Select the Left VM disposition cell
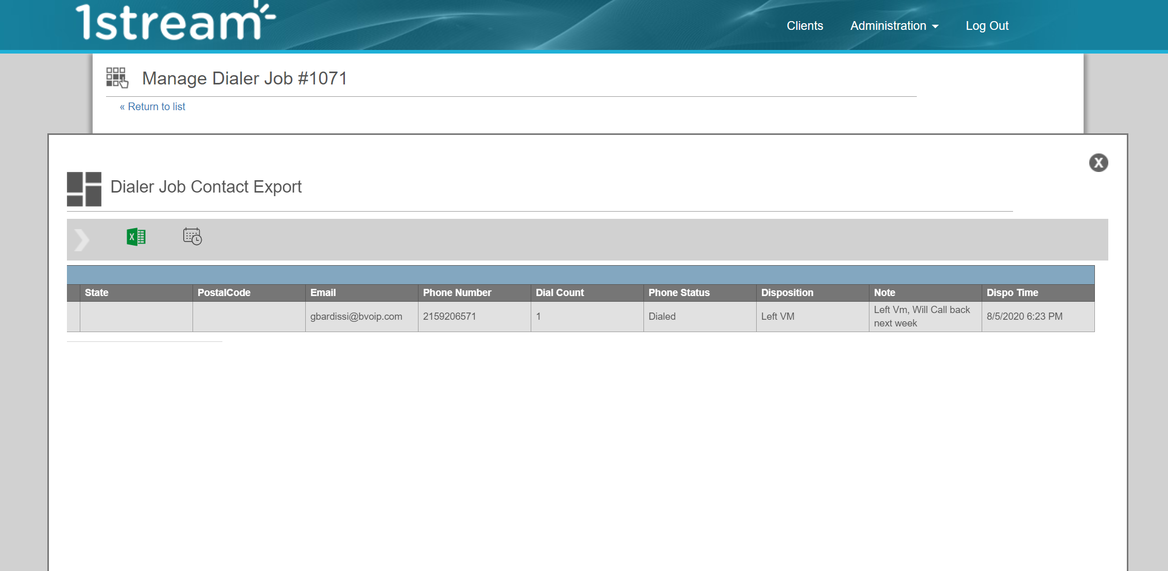This screenshot has width=1168, height=571. pos(813,317)
